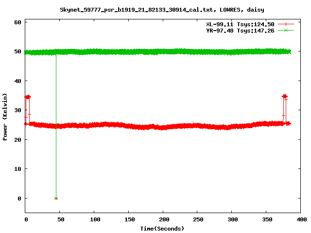Click the green YR legend line sample
The image size is (311, 233).
(286, 30)
